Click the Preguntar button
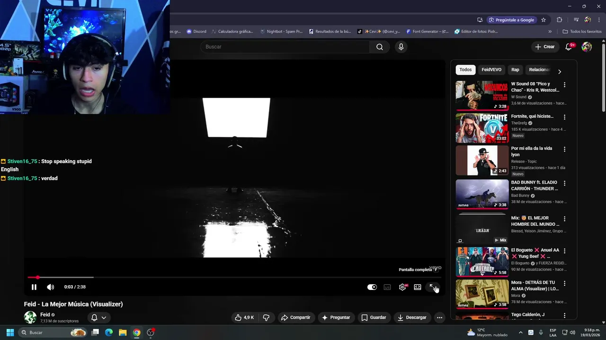The image size is (606, 340). [336, 317]
